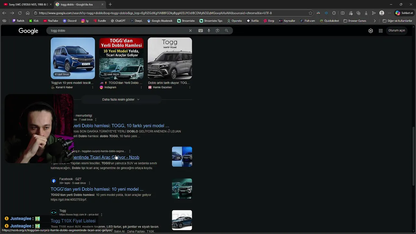Open the Google apps grid
The image size is (416, 234).
pyautogui.click(x=381, y=31)
